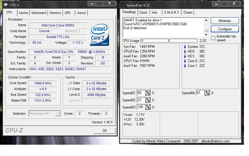Viewport: 249px width, 156px height.
Task: Open the SPD tab in CPU-Z
Action: [68, 13]
